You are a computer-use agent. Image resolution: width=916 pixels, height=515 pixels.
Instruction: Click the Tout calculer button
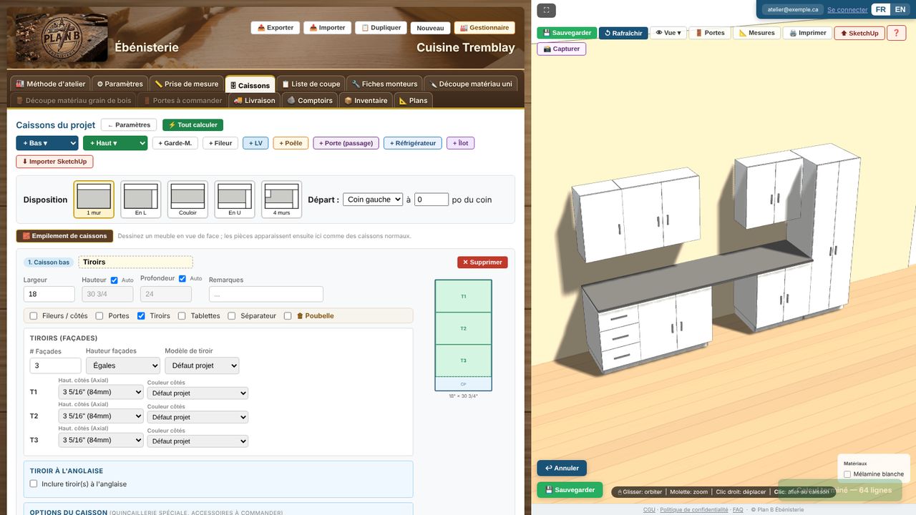click(193, 125)
